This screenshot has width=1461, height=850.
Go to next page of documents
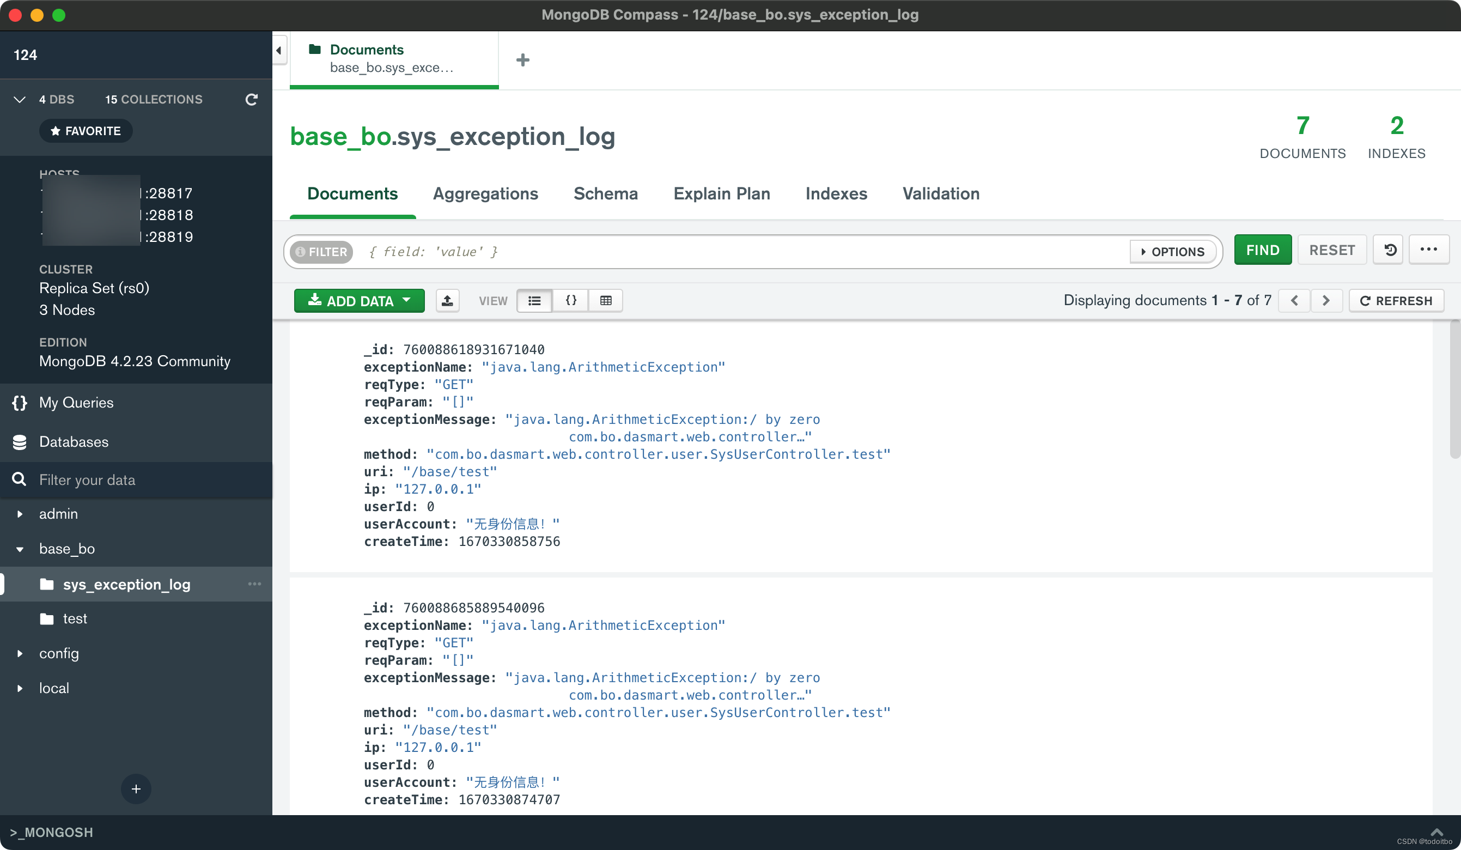pos(1325,301)
